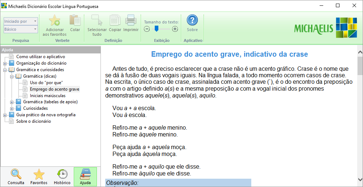The image size is (363, 187).
Task: Click page icon beside Sobre o dicionário
Action: coord(11,121)
